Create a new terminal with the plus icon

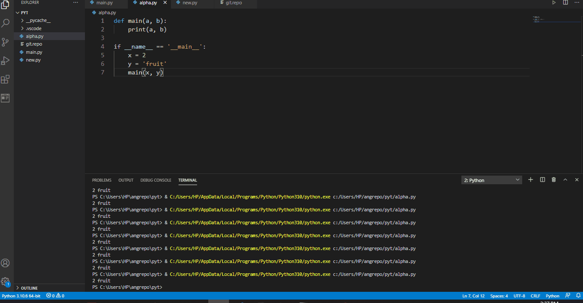(530, 179)
